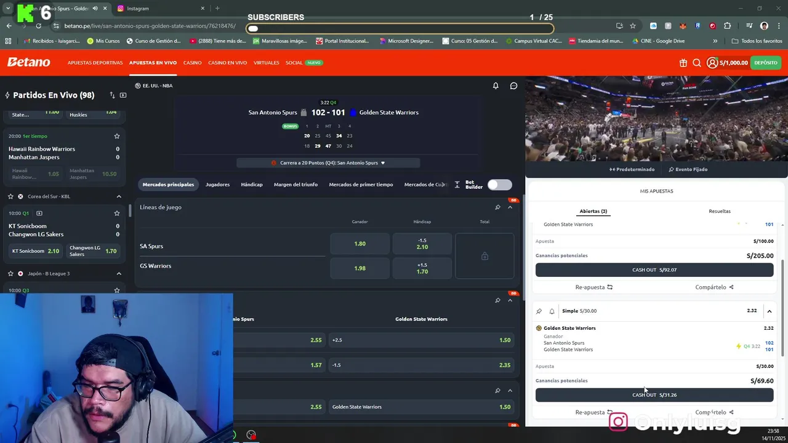Open the Apuestas Deportivas menu
Viewport: 788px width, 443px height.
point(95,63)
